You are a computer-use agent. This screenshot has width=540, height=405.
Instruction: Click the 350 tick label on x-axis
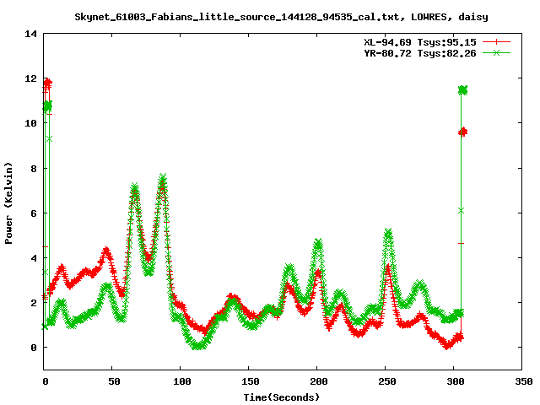point(521,381)
